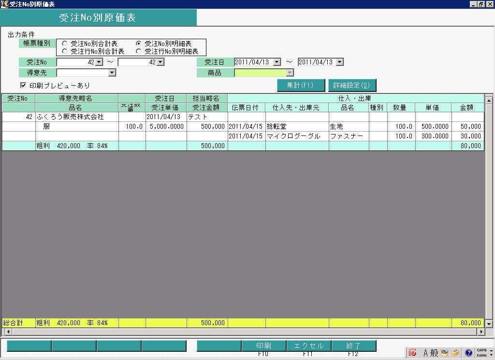
Task: Select the supplier cell 捻転堂
Action: coord(297,126)
